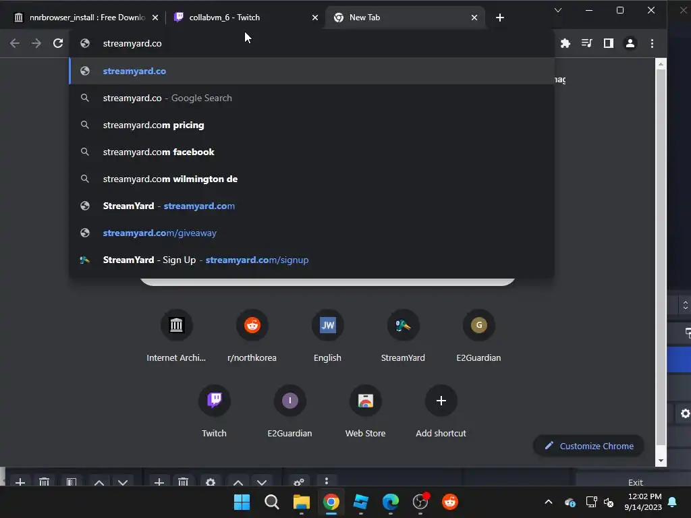Open the OBS mixer three-dot menu
The image size is (691, 518).
coord(327,481)
